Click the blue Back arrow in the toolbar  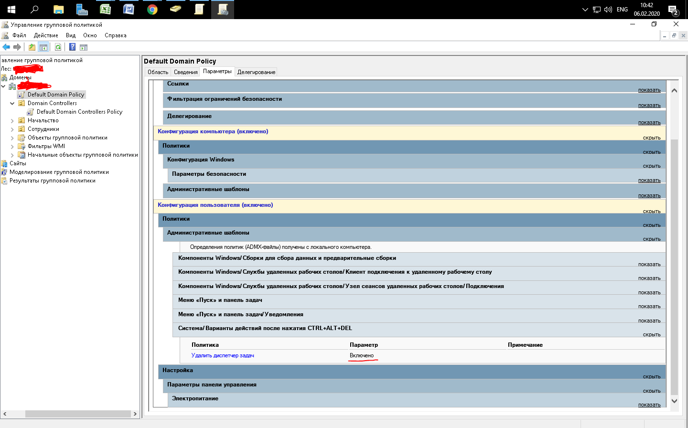point(6,47)
